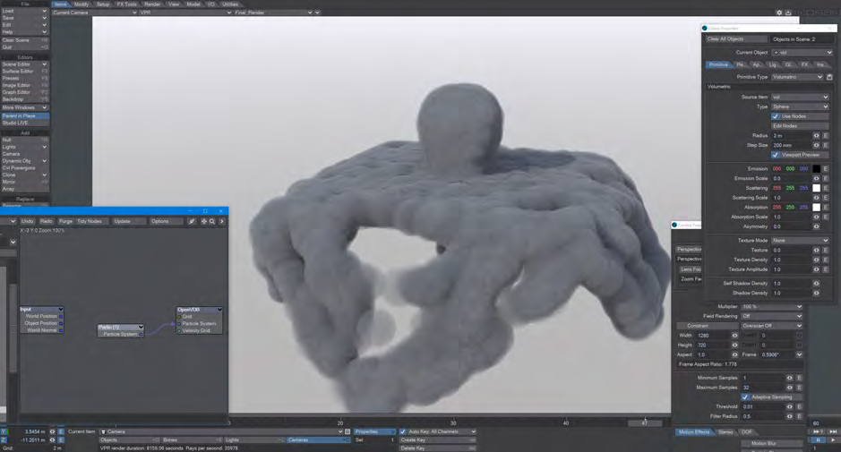Open the Multiplier 100% dropdown
841x452 pixels.
772,307
